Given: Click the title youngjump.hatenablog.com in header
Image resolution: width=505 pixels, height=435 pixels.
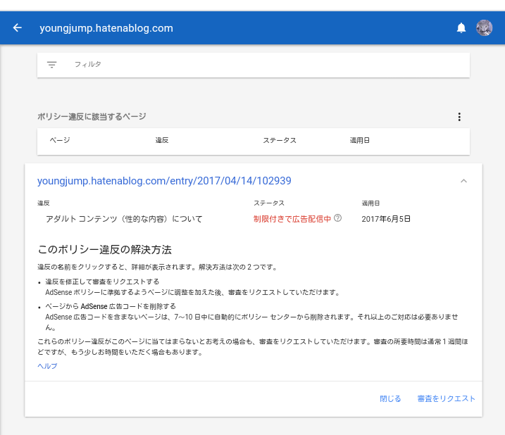Looking at the screenshot, I should coord(106,28).
